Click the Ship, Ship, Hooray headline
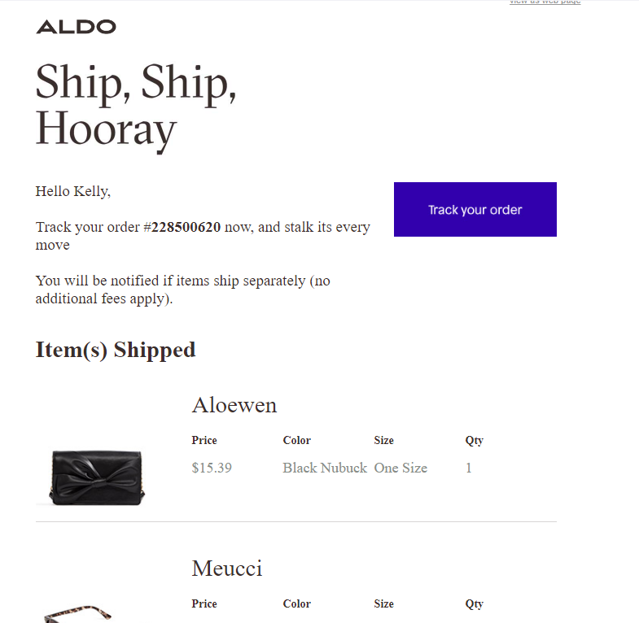 tap(136, 105)
